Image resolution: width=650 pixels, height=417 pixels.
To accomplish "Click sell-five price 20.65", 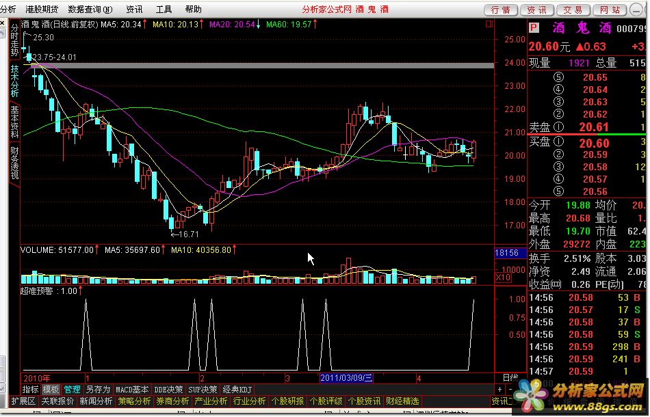I will click(x=595, y=77).
